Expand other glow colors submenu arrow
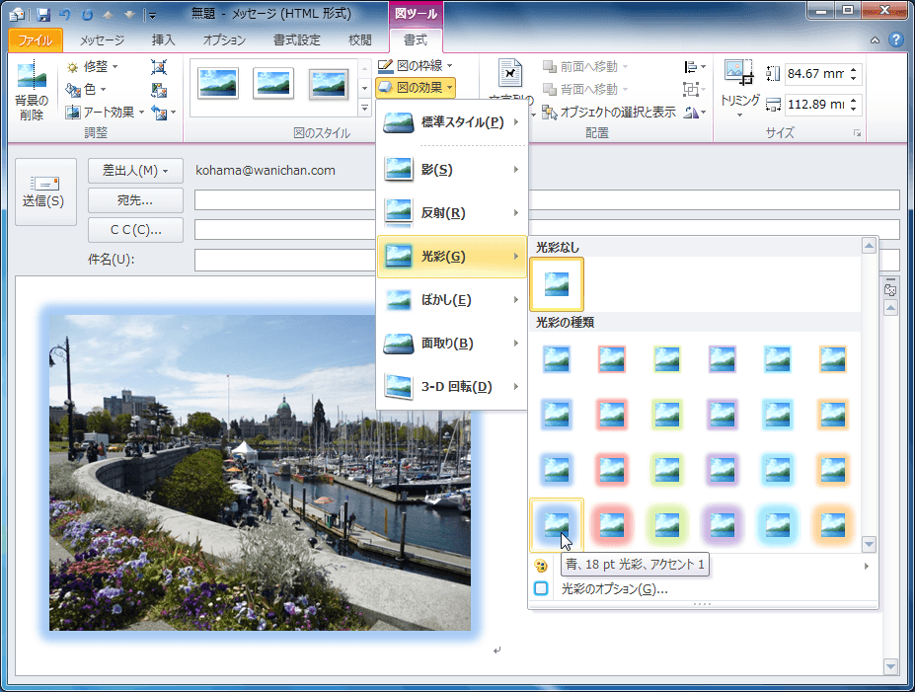The image size is (915, 692). pyautogui.click(x=866, y=566)
